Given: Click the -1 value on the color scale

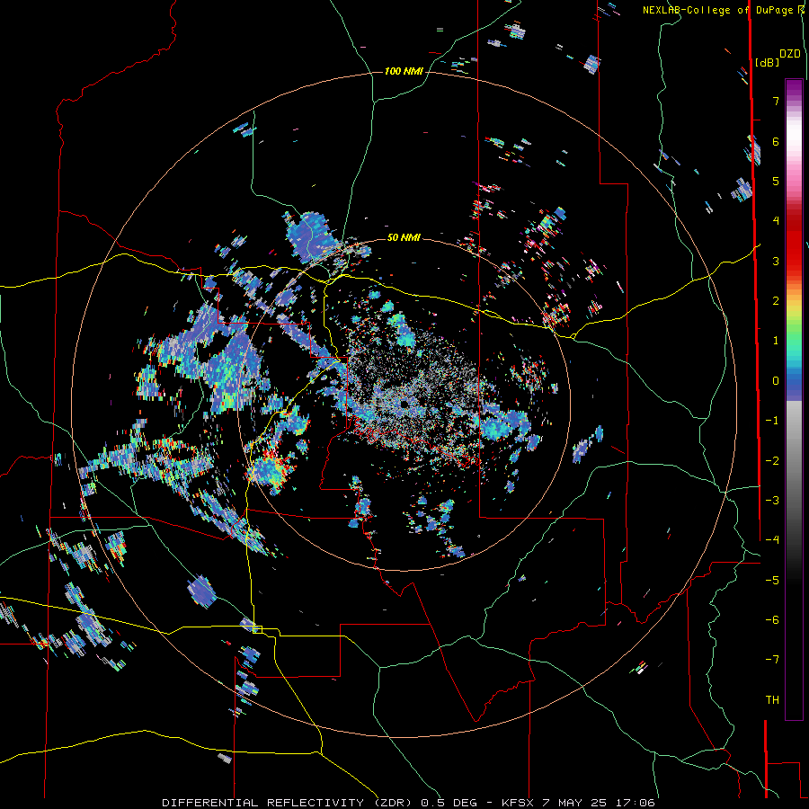Looking at the screenshot, I should click(772, 421).
